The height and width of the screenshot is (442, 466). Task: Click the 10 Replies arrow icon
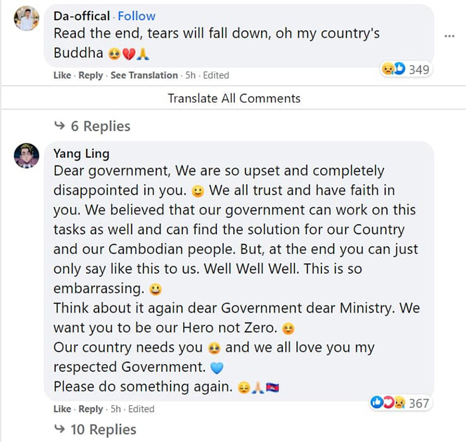pyautogui.click(x=60, y=429)
